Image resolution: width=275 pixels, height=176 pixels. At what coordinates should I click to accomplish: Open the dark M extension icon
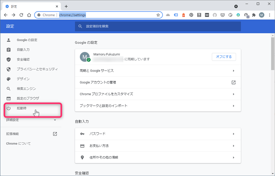coord(207,15)
